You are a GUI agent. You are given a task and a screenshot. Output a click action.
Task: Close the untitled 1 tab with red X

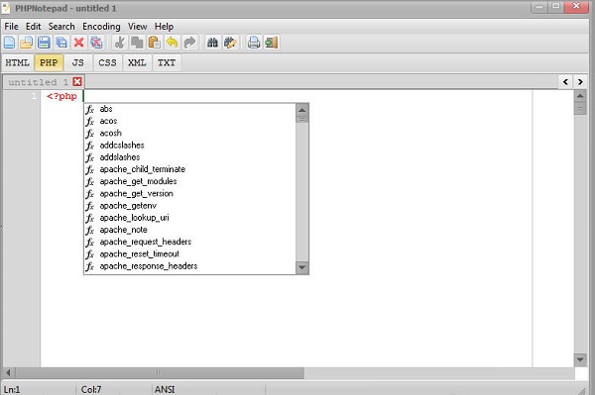pos(77,81)
